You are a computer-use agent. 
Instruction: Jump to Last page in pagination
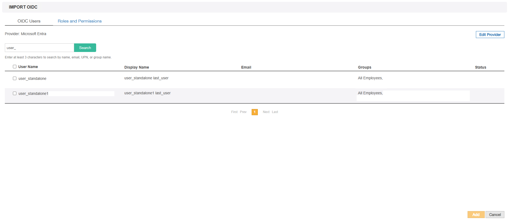[x=275, y=112]
